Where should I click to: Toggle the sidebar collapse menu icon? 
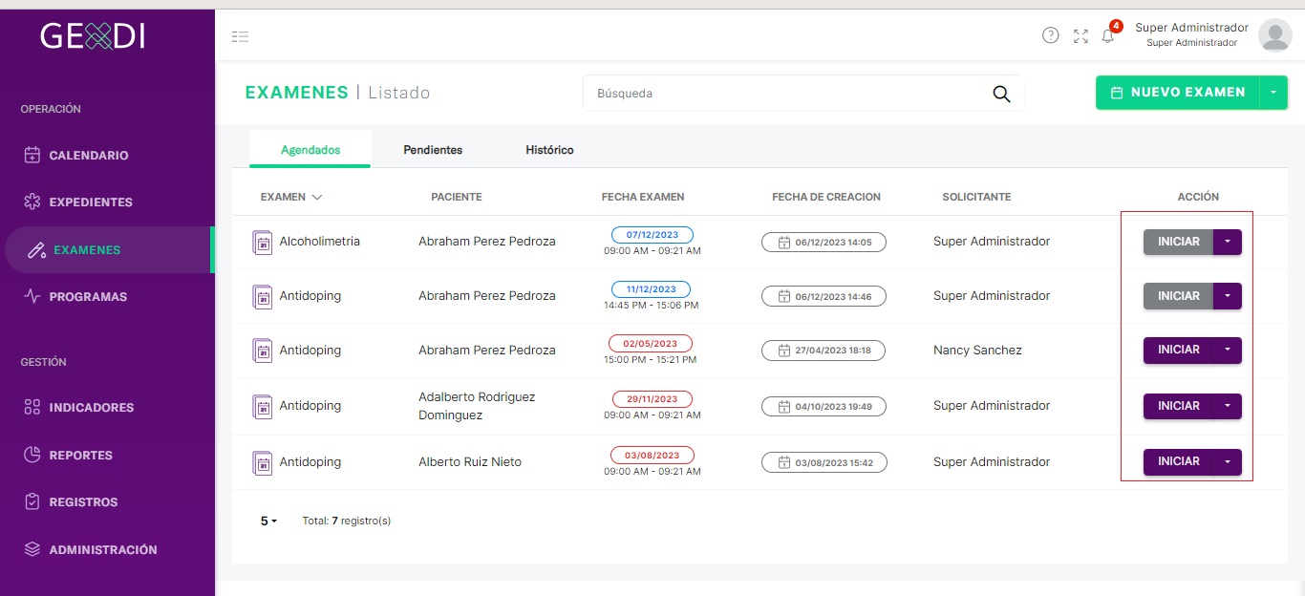(240, 36)
